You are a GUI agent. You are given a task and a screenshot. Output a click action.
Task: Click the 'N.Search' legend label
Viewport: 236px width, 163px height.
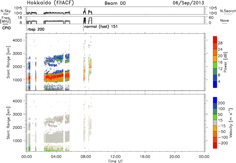coord(228,11)
